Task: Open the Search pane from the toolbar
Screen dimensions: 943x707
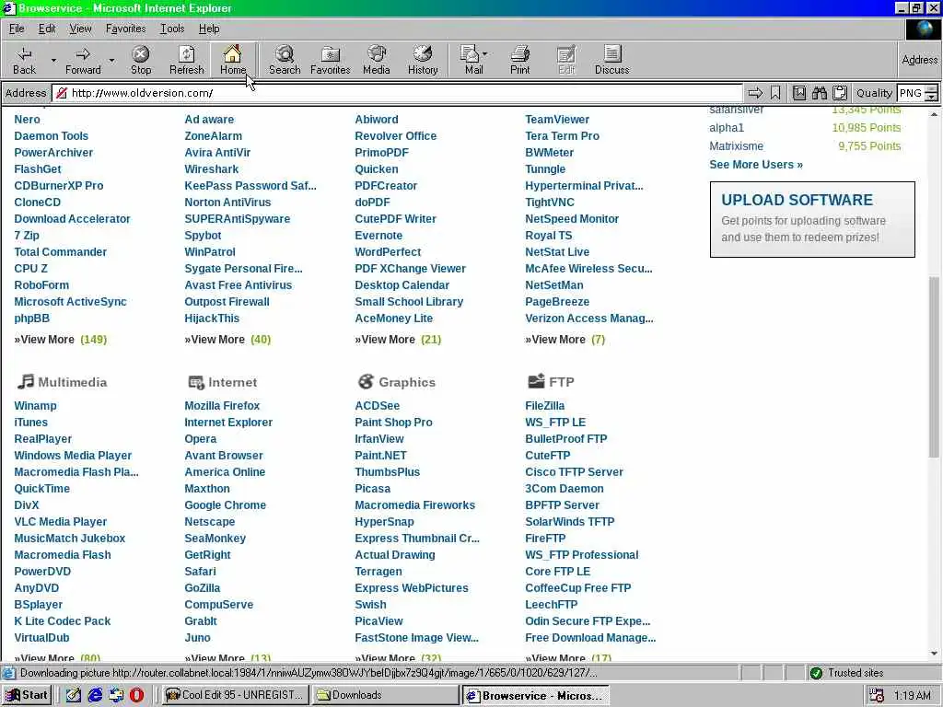Action: (285, 60)
